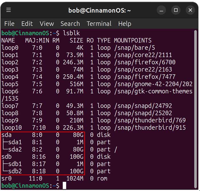The height and width of the screenshot is (191, 200).
Task: Open the Terminal menu
Action: click(99, 24)
